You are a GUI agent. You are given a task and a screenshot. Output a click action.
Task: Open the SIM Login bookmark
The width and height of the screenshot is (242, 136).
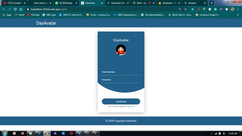coord(49,15)
